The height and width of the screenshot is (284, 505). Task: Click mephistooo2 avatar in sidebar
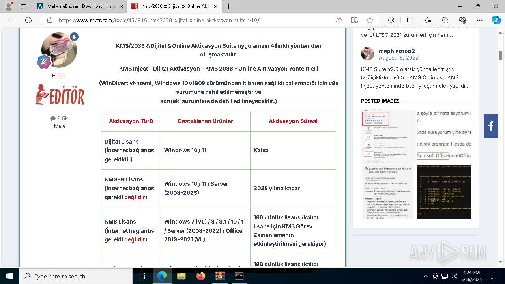tap(368, 54)
